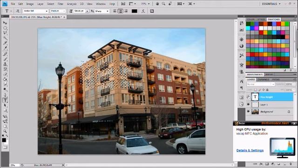Open the Screen Mode dropdown
This screenshot has width=298, height=168.
pyautogui.click(x=191, y=4)
